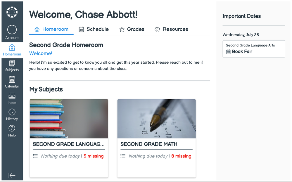The width and height of the screenshot is (292, 182).
Task: Open the Resources tab
Action: coord(171,29)
